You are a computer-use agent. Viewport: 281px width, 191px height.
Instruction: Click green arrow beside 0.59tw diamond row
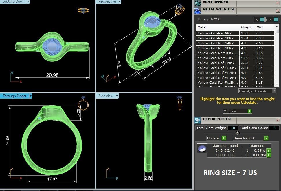point(269,150)
